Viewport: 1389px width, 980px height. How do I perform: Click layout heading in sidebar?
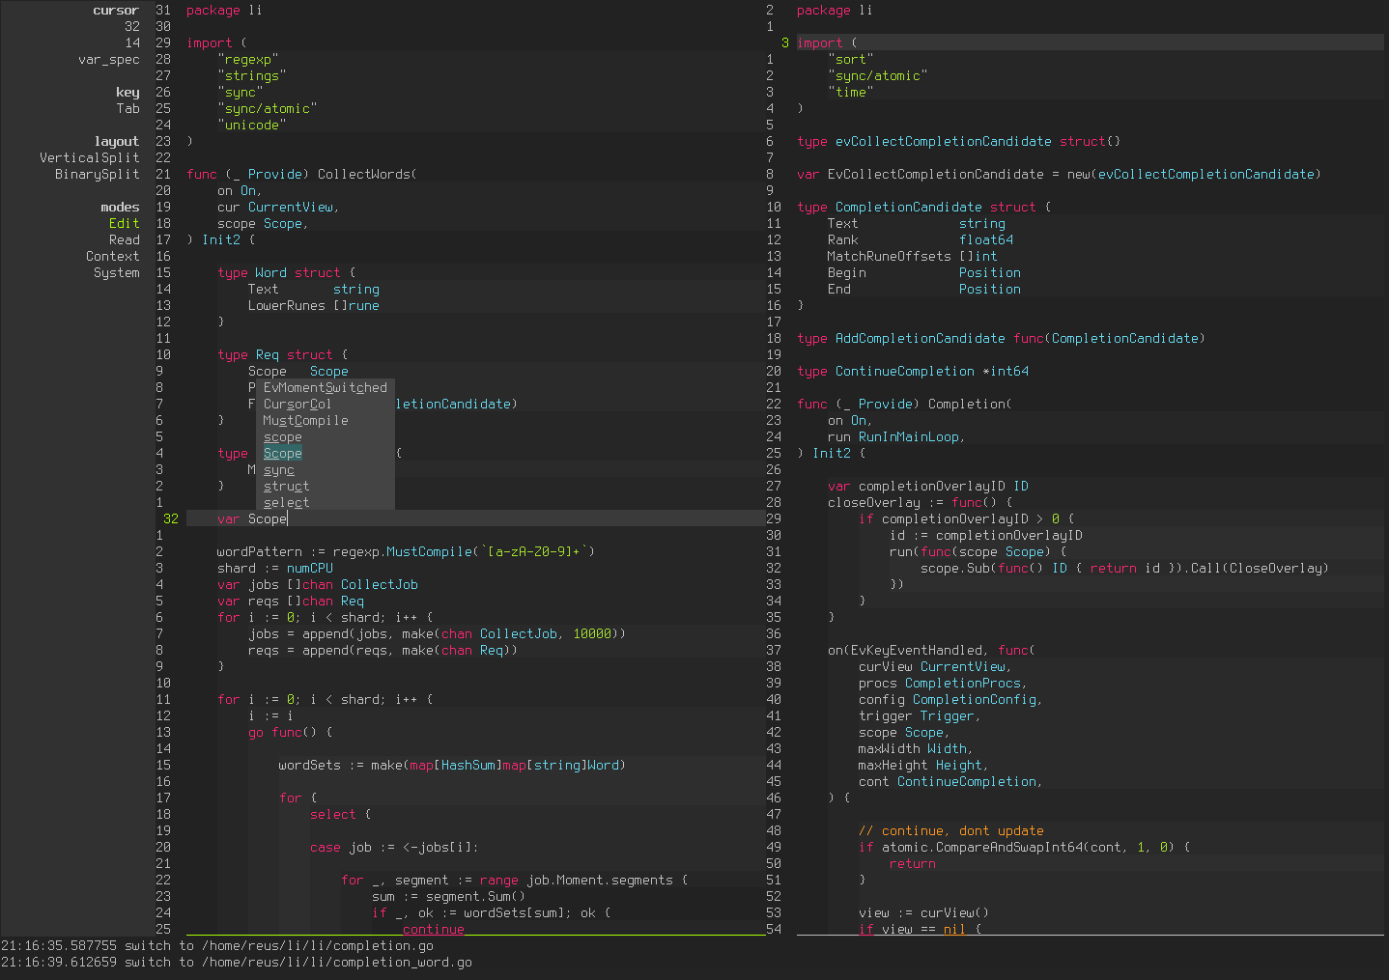(116, 141)
